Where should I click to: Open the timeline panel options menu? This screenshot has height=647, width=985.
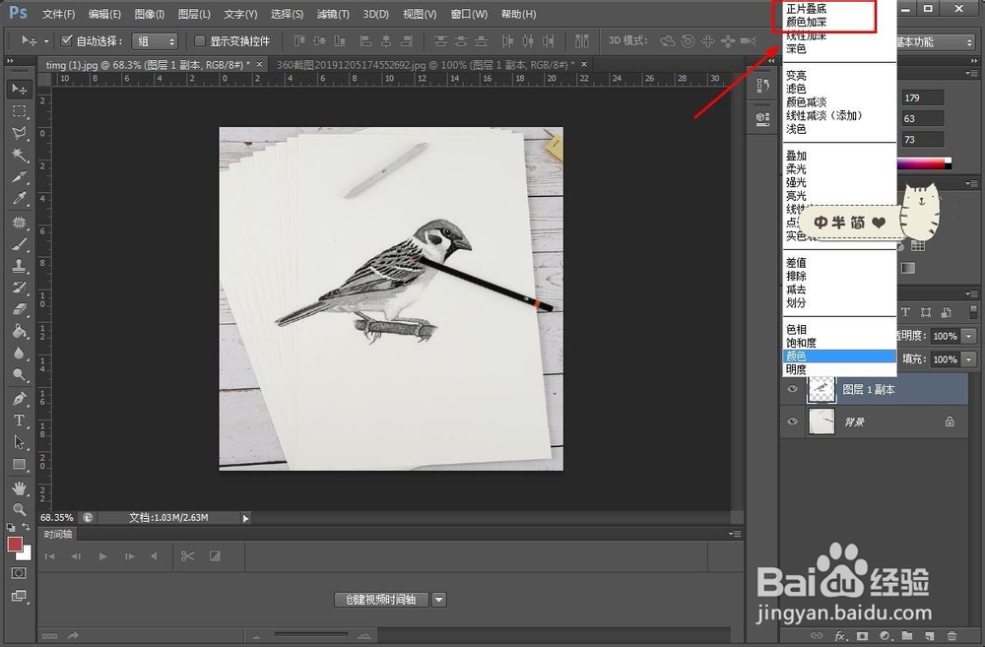(735, 534)
